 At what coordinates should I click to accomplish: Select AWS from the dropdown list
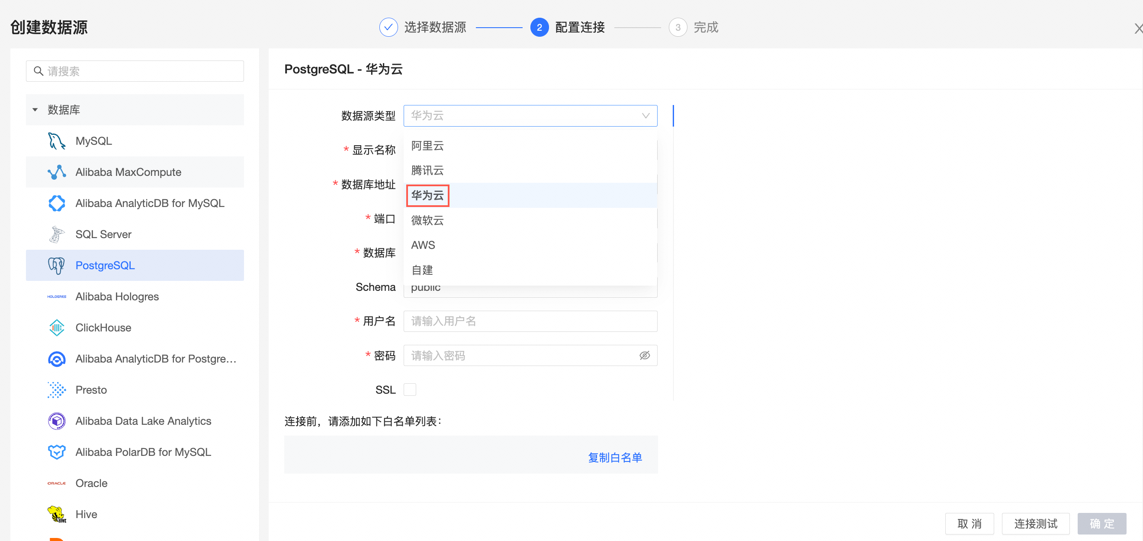pos(530,245)
